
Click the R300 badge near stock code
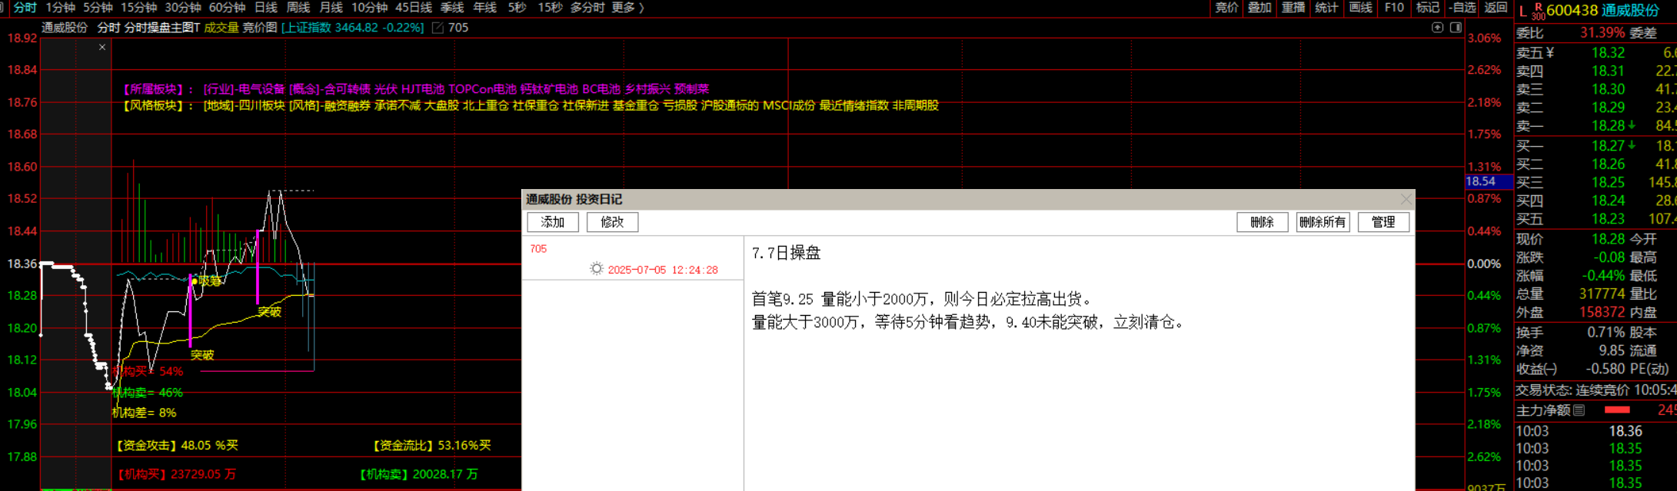point(1538,11)
